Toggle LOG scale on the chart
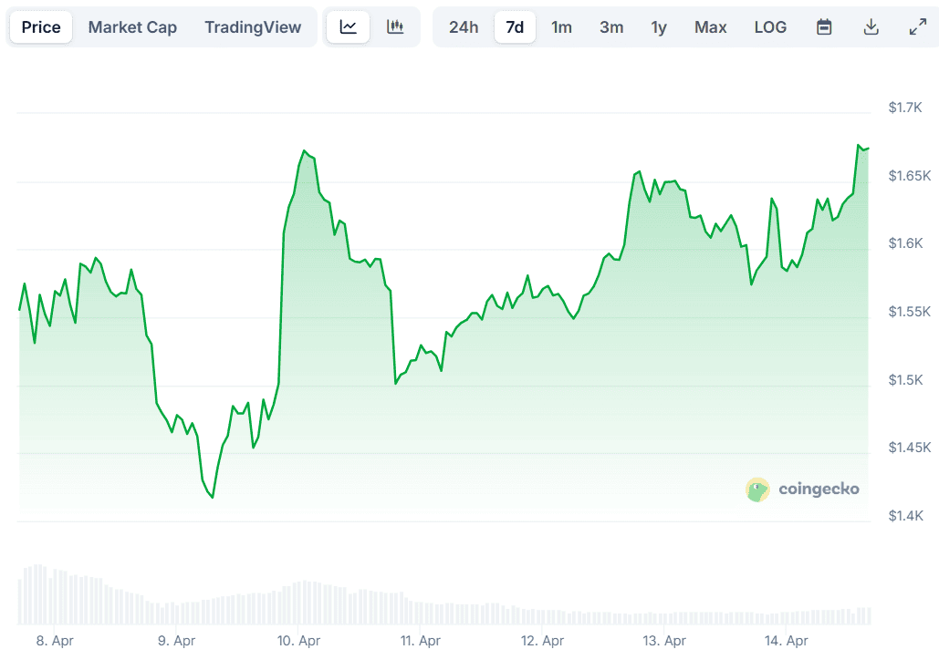The width and height of the screenshot is (939, 670). [x=770, y=27]
